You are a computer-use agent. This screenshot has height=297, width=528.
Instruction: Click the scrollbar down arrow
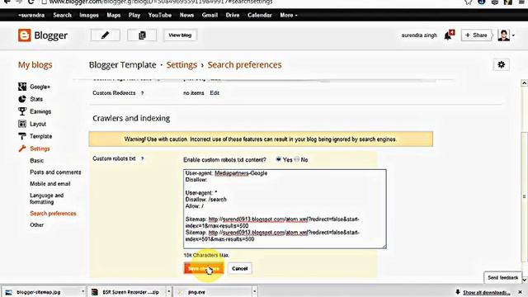point(525,280)
